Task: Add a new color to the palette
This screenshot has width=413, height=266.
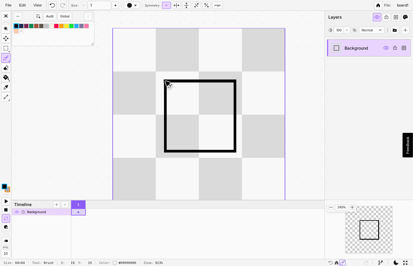Action: (x=21, y=31)
